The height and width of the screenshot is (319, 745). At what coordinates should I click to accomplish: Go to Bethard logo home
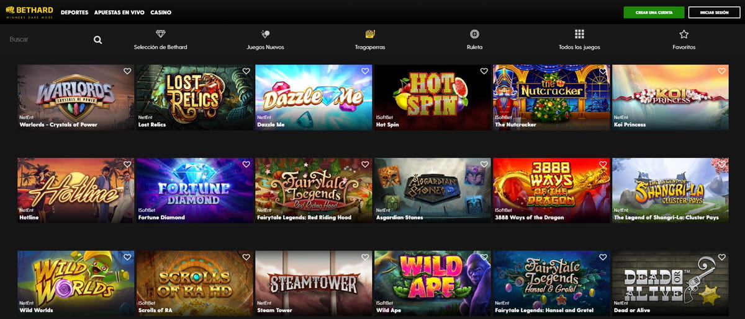pyautogui.click(x=29, y=12)
